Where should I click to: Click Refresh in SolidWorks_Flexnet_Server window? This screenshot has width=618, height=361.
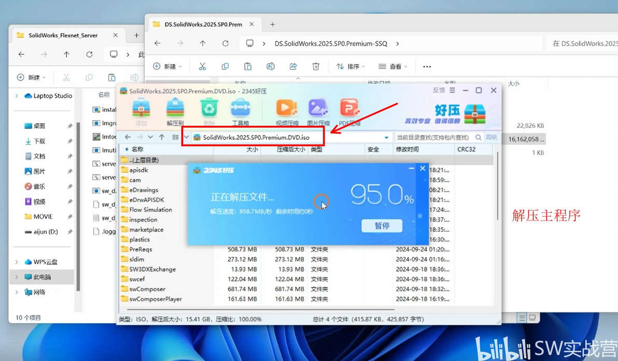[90, 54]
